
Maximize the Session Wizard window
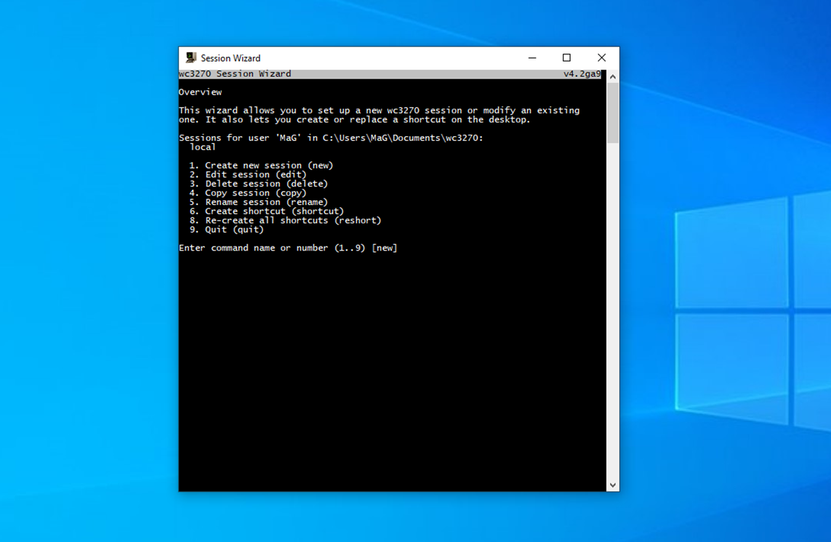[x=567, y=58]
